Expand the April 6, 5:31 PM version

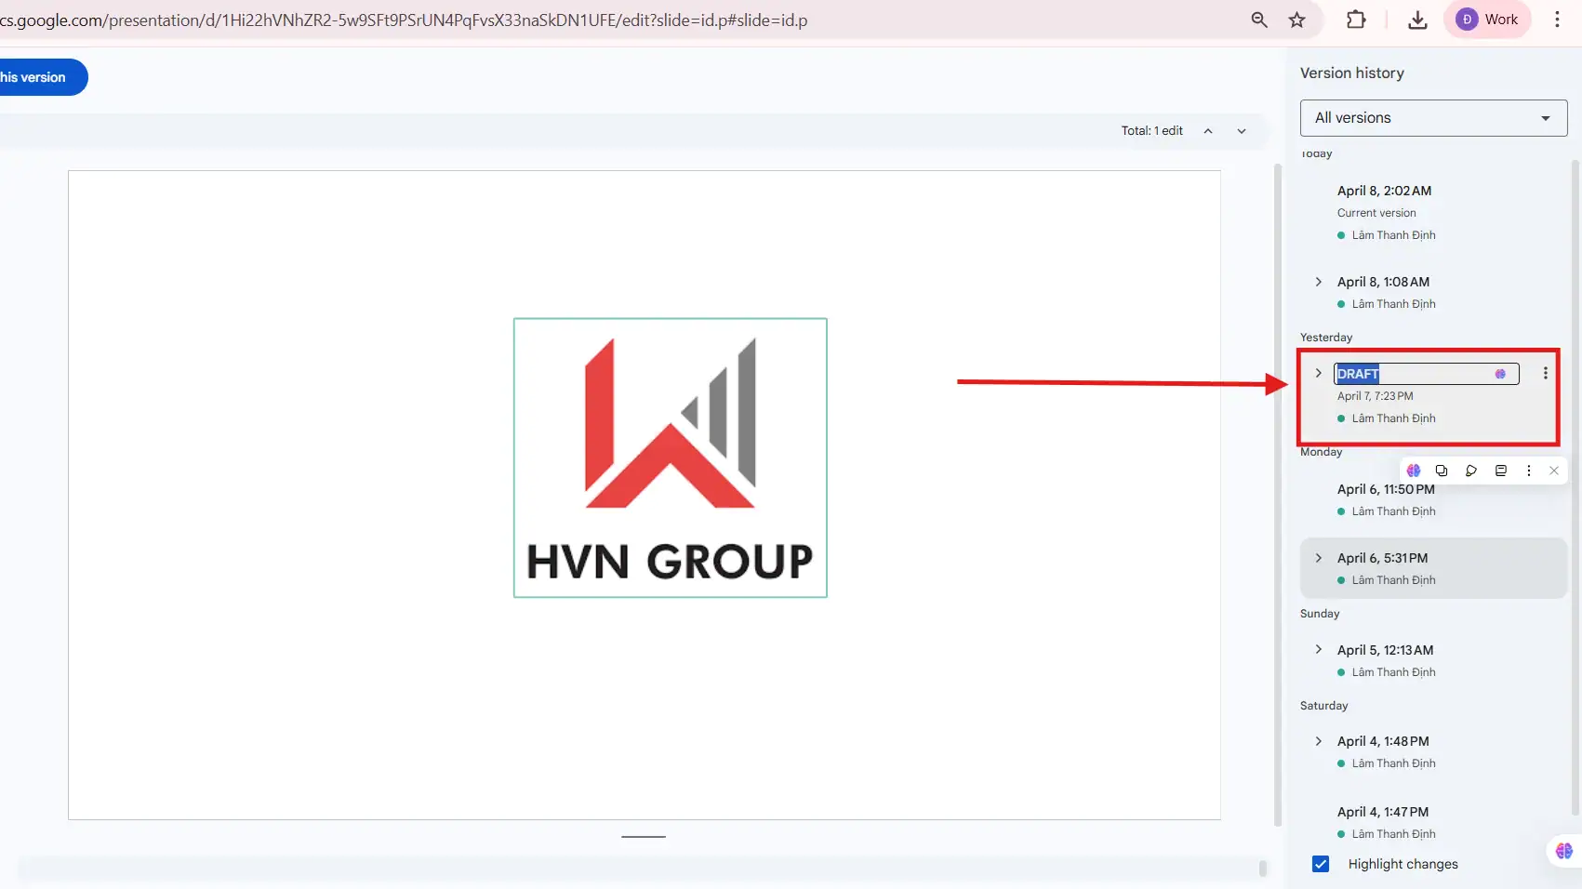coord(1318,558)
